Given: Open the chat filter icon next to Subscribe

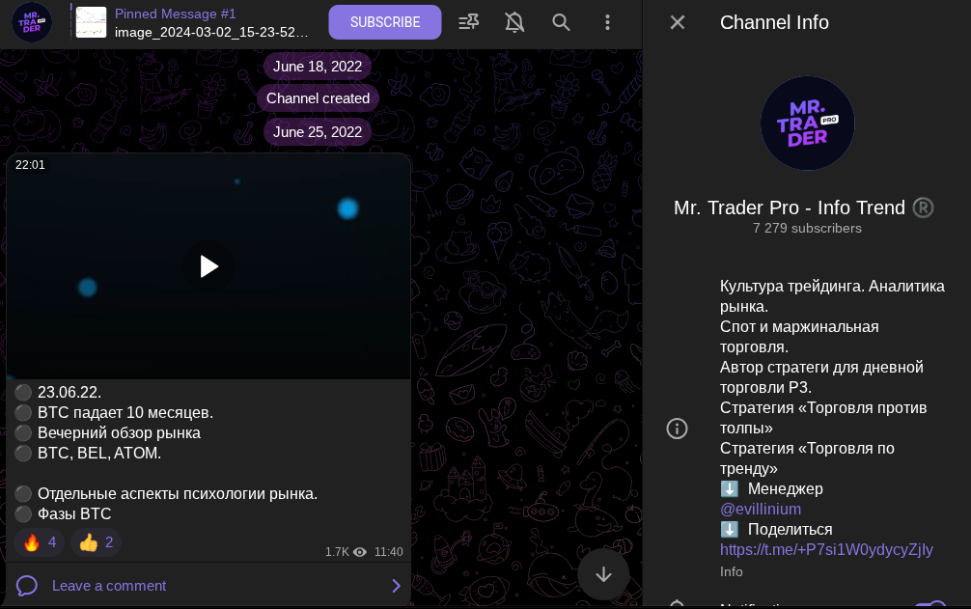Looking at the screenshot, I should pyautogui.click(x=468, y=22).
